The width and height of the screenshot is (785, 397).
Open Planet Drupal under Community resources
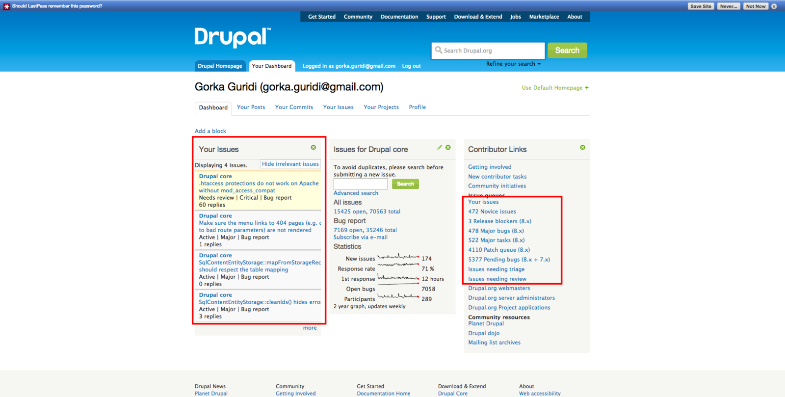[x=486, y=323]
